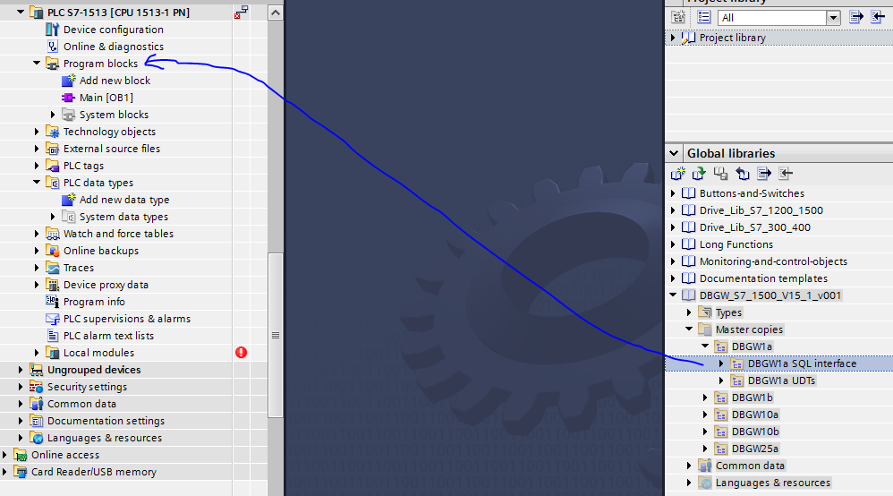
Task: Click the Security settings icon
Action: click(37, 387)
